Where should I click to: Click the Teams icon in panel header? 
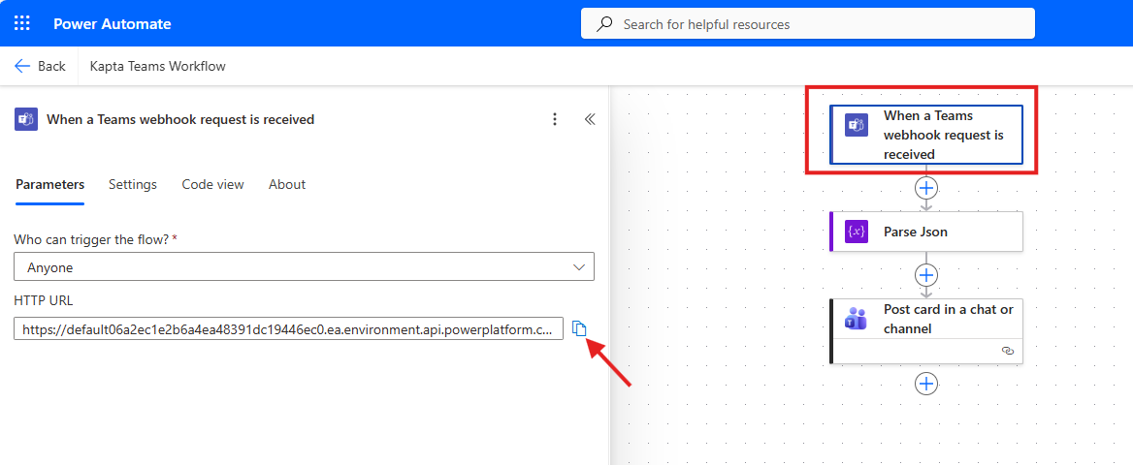26,119
